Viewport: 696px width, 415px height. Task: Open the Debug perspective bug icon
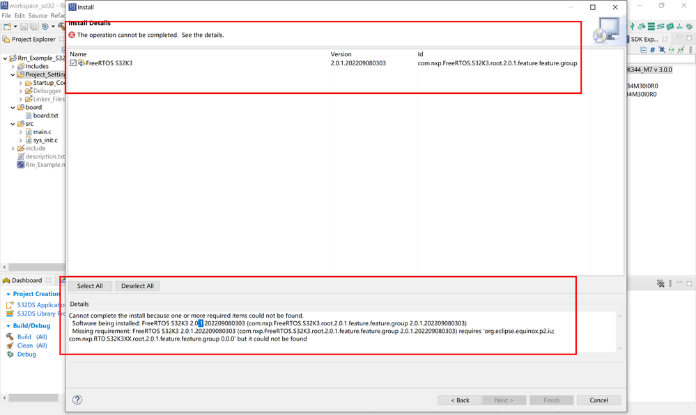[689, 26]
